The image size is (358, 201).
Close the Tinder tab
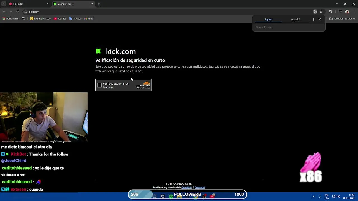[48, 4]
